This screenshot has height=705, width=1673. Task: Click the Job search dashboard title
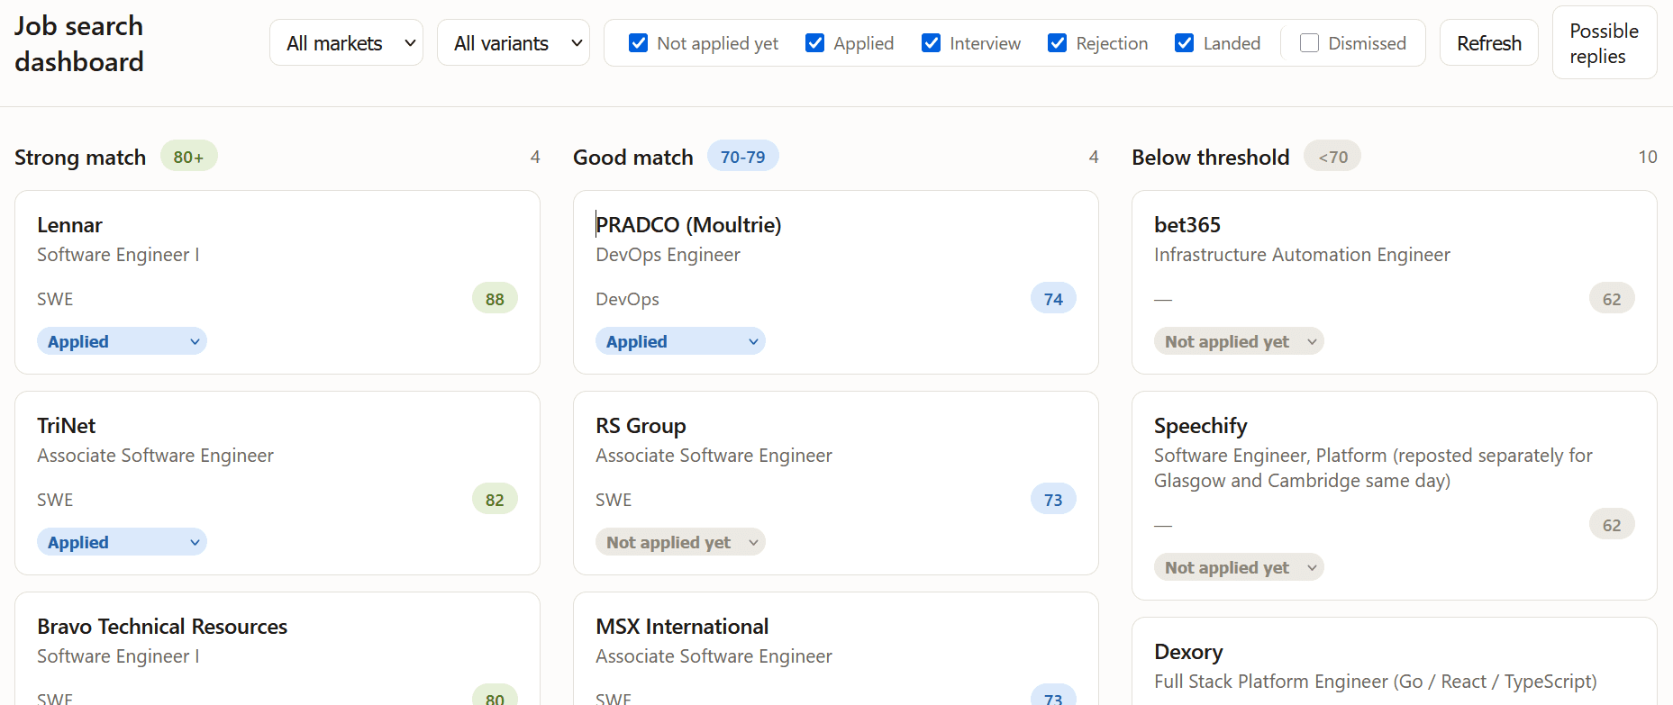pyautogui.click(x=79, y=43)
